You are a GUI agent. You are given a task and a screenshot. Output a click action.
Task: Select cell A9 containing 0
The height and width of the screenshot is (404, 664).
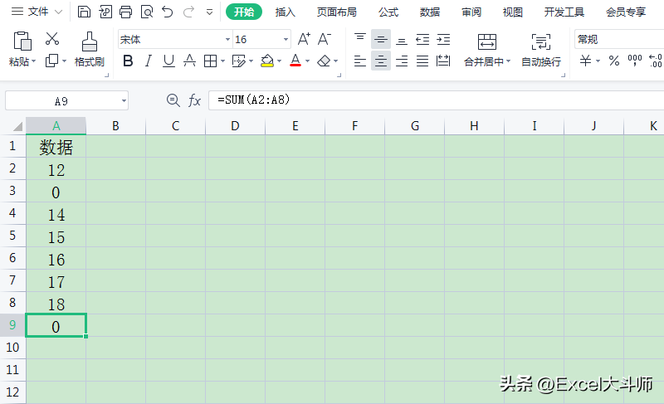[56, 325]
